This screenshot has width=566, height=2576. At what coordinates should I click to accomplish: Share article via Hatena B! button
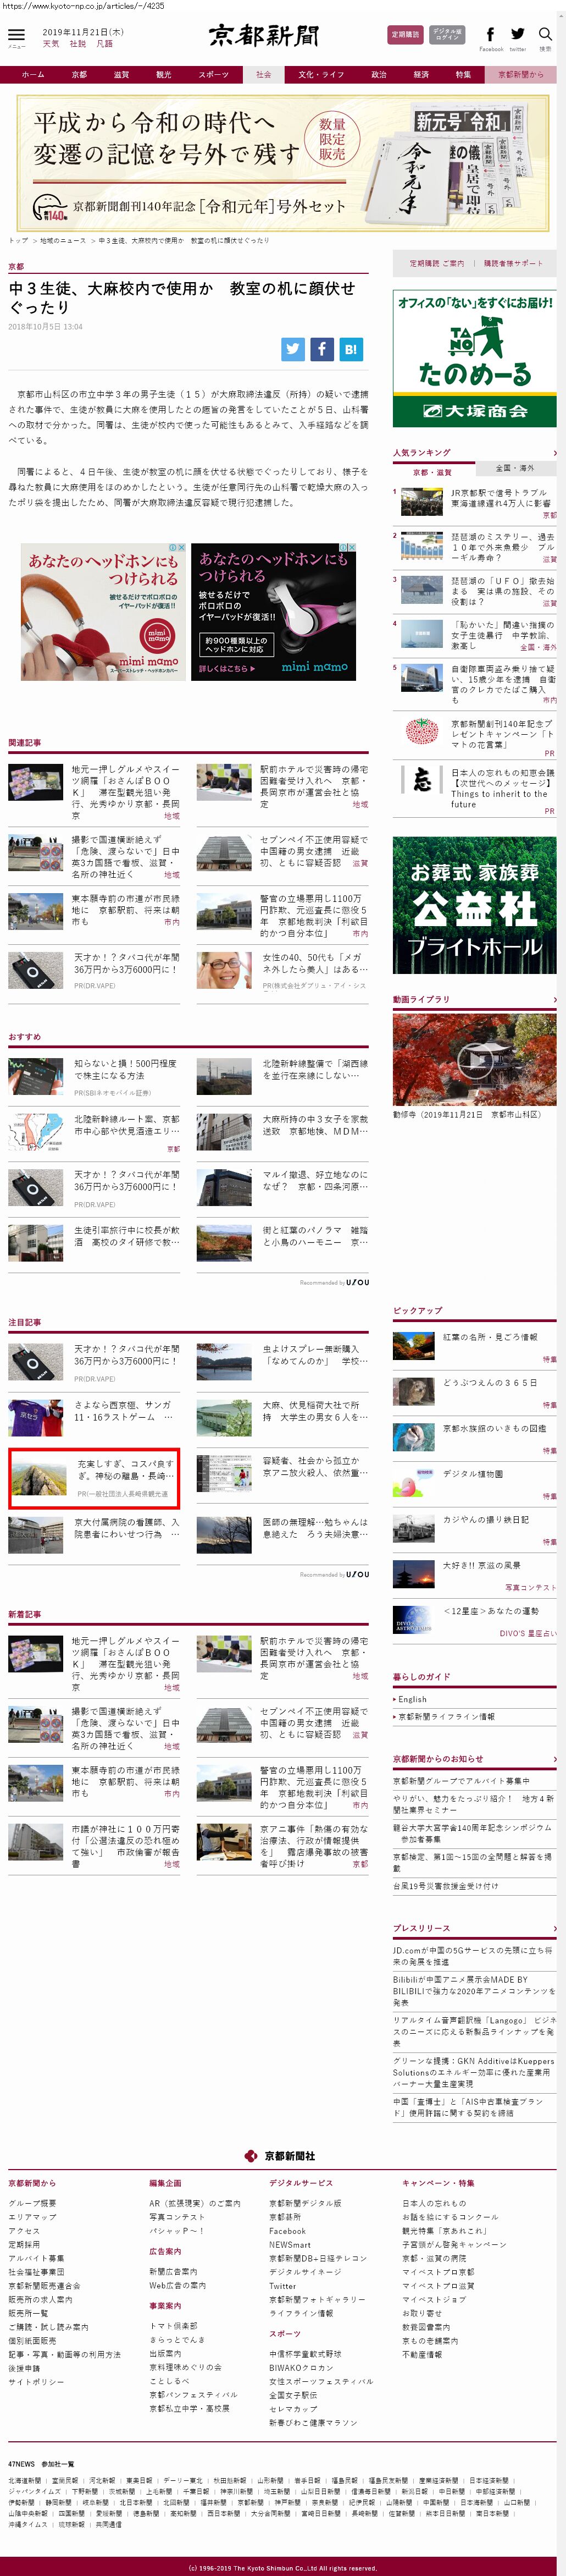pos(350,349)
